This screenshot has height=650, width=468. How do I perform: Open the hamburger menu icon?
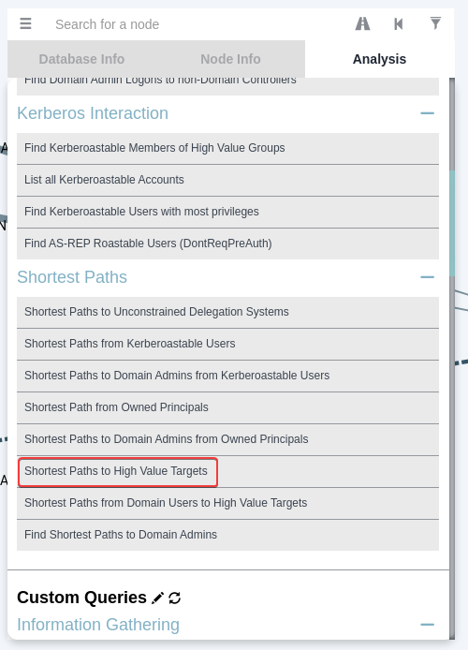coord(25,23)
